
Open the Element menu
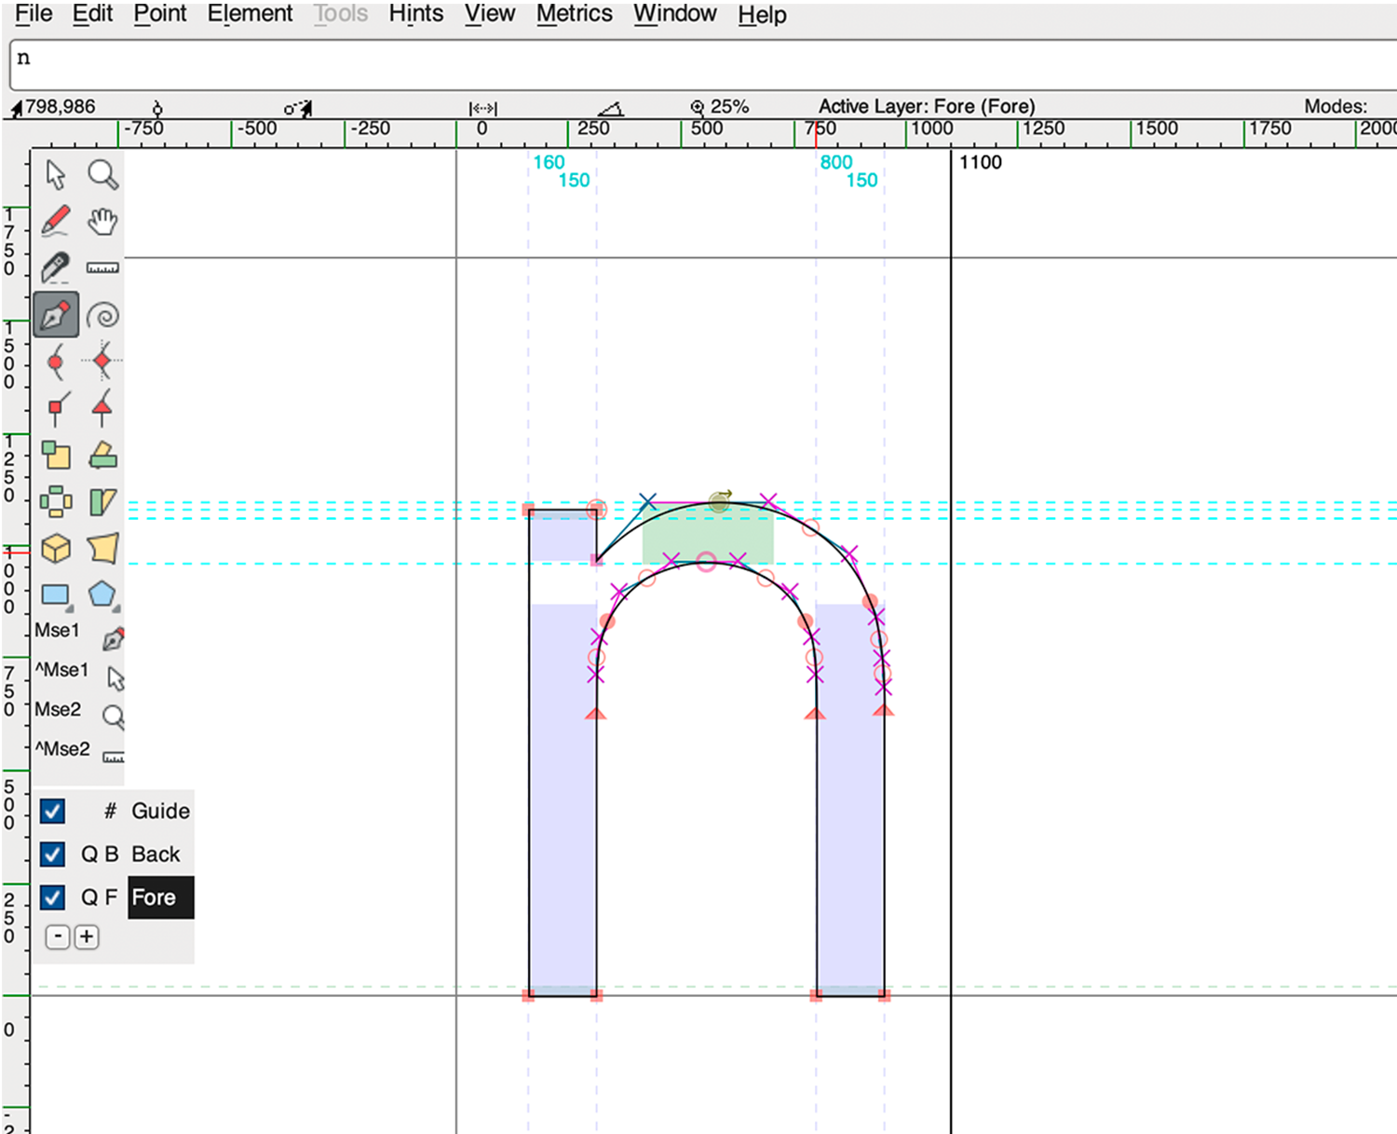pos(250,14)
